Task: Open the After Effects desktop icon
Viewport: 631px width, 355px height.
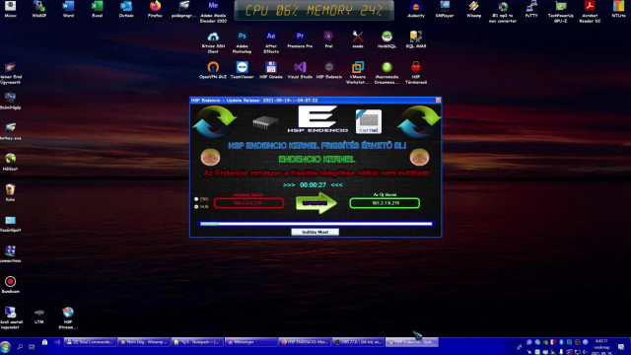Action: 271,41
